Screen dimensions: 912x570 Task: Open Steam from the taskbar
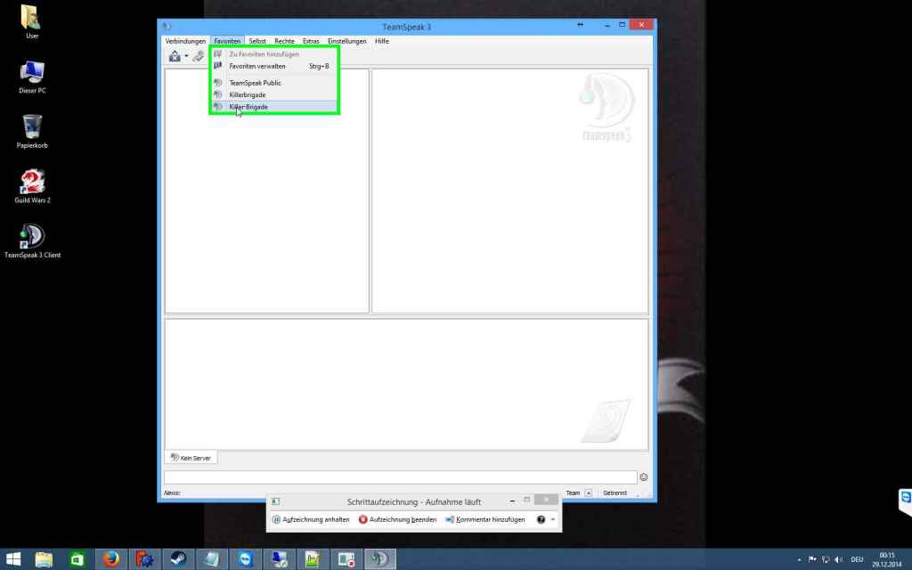(x=177, y=559)
